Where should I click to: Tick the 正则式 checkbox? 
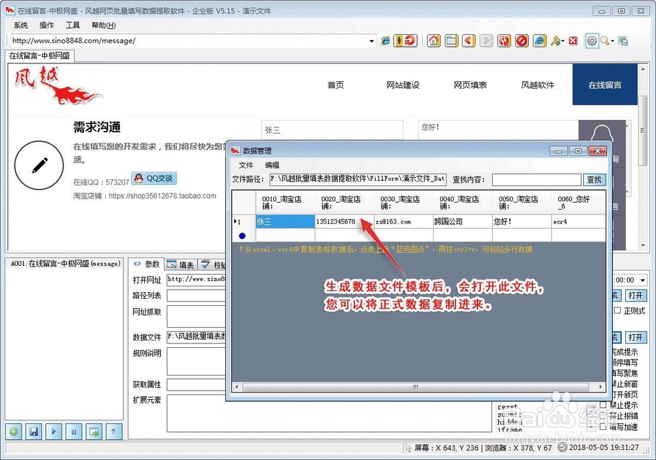point(617,311)
